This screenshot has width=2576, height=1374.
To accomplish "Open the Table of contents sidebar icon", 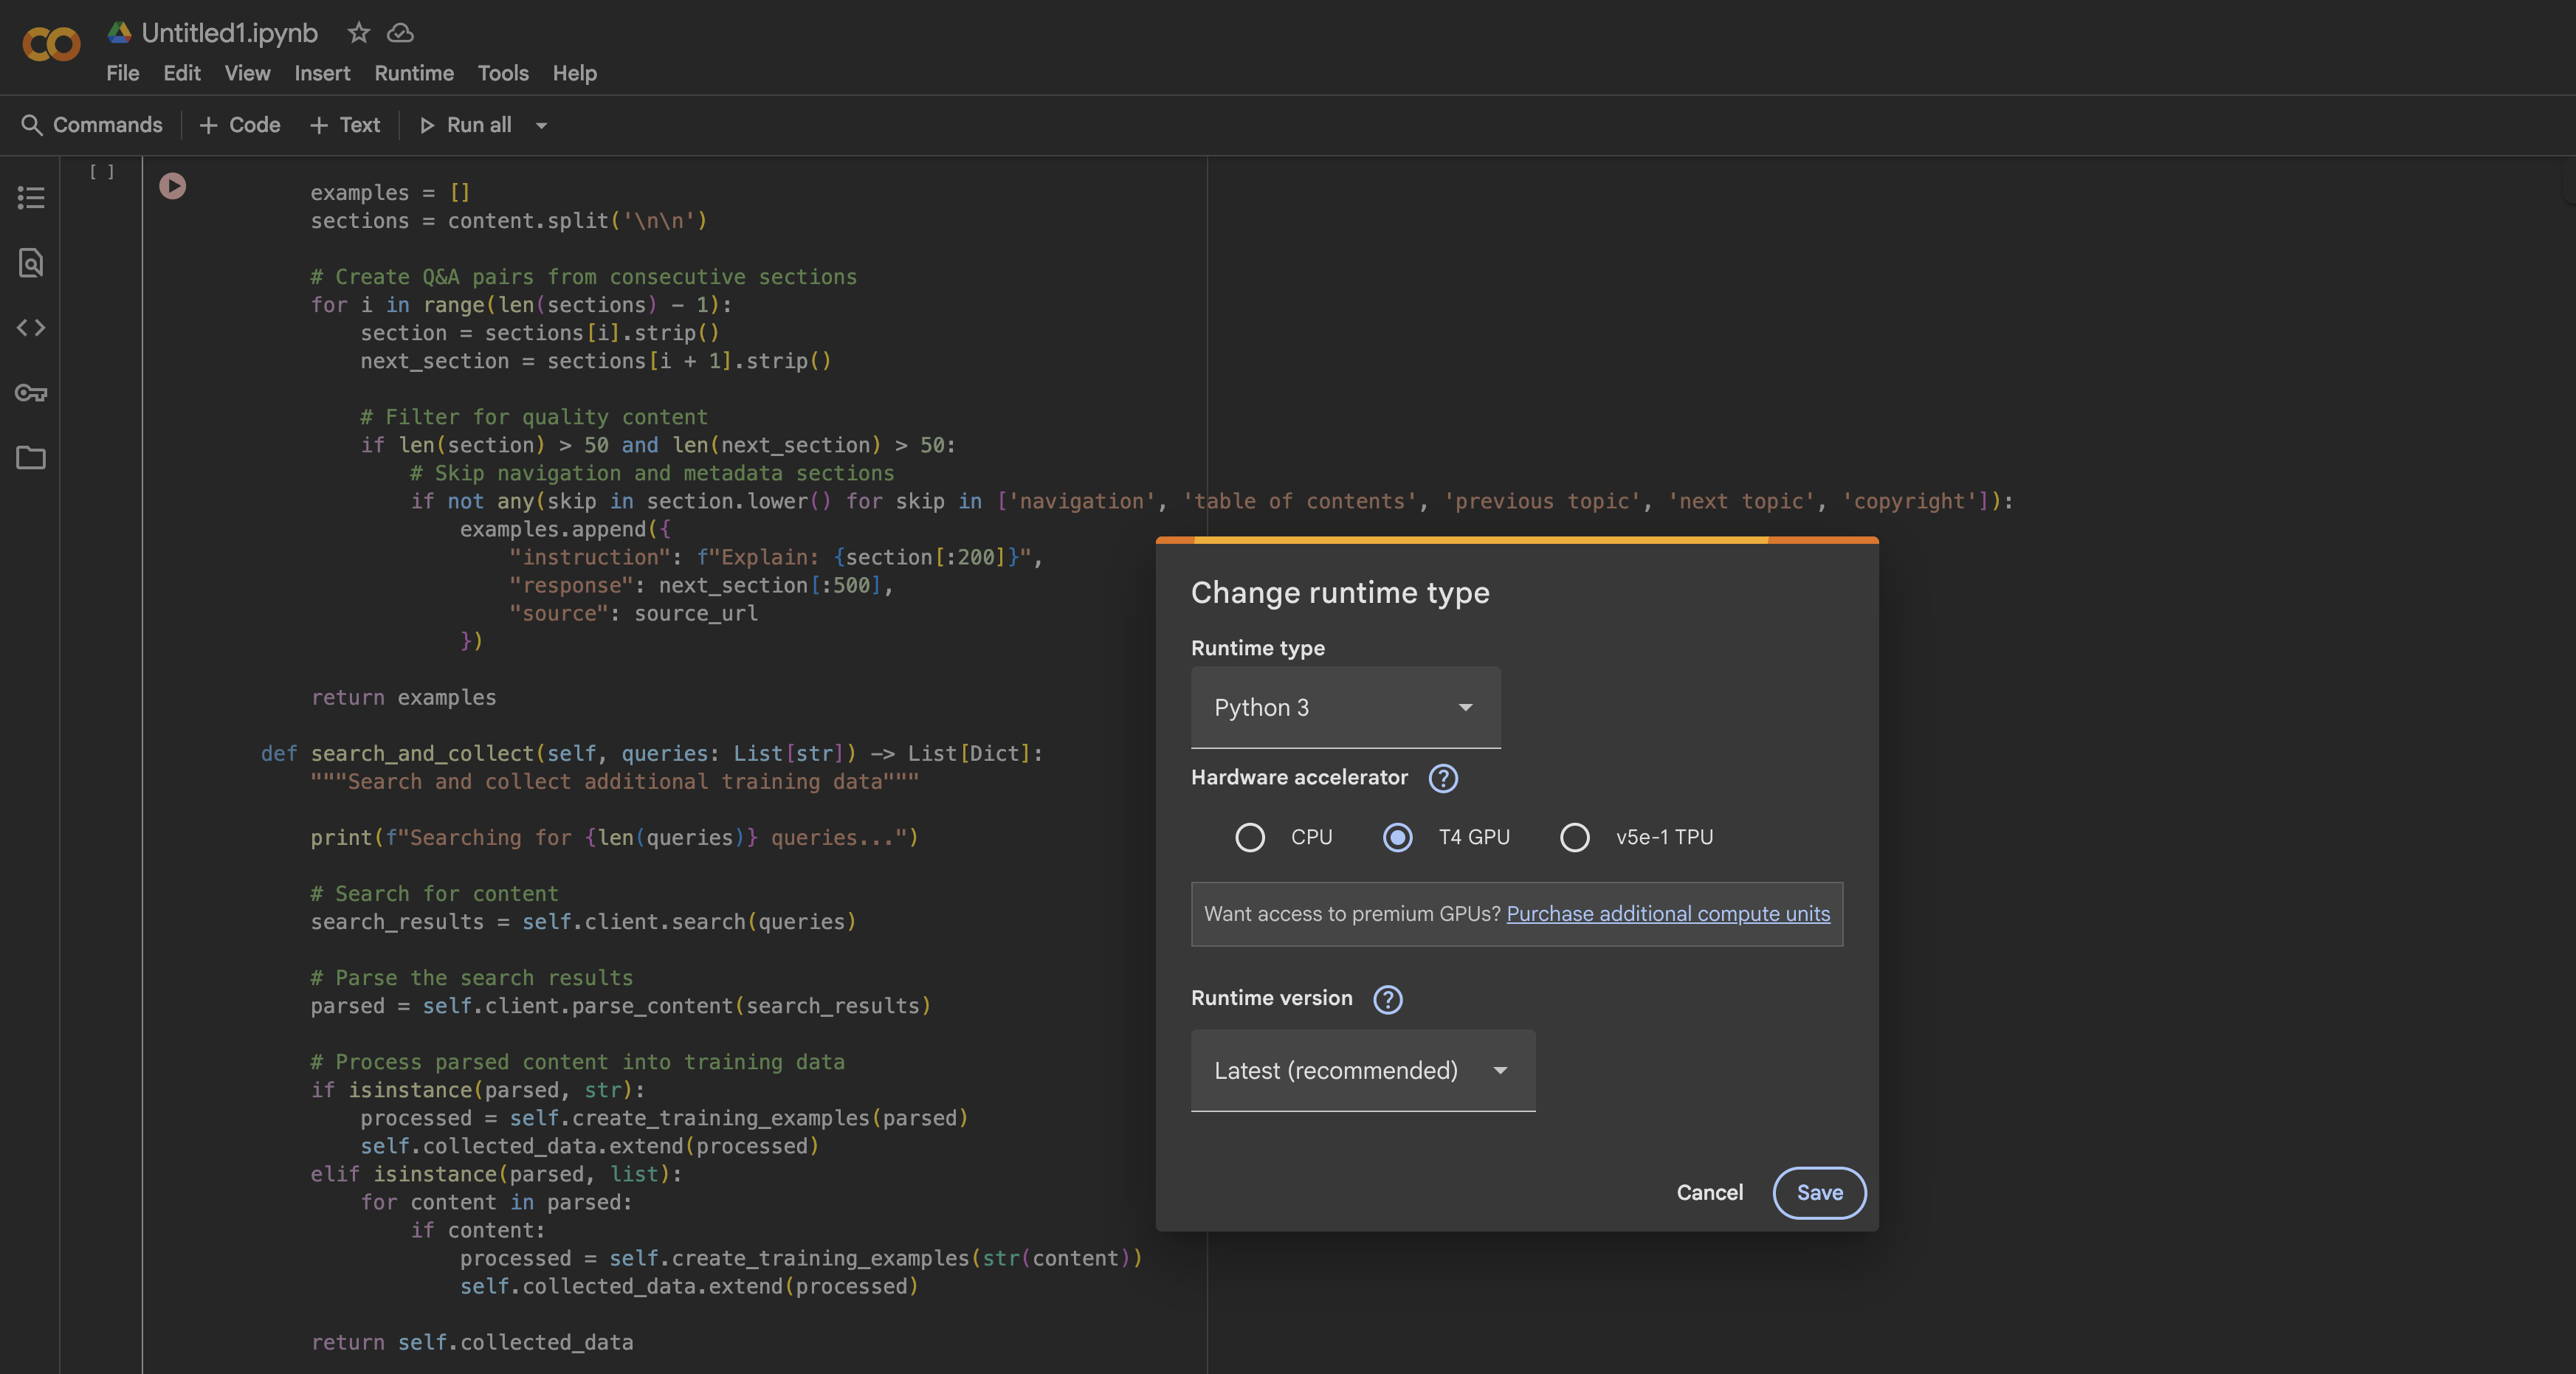I will 31,197.
